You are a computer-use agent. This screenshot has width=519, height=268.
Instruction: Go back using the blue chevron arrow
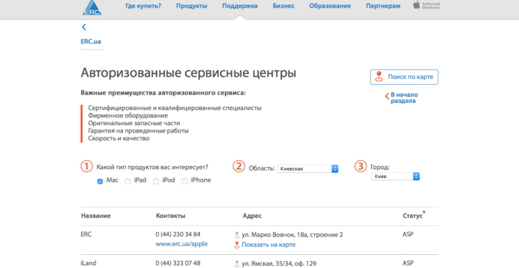coord(84,27)
